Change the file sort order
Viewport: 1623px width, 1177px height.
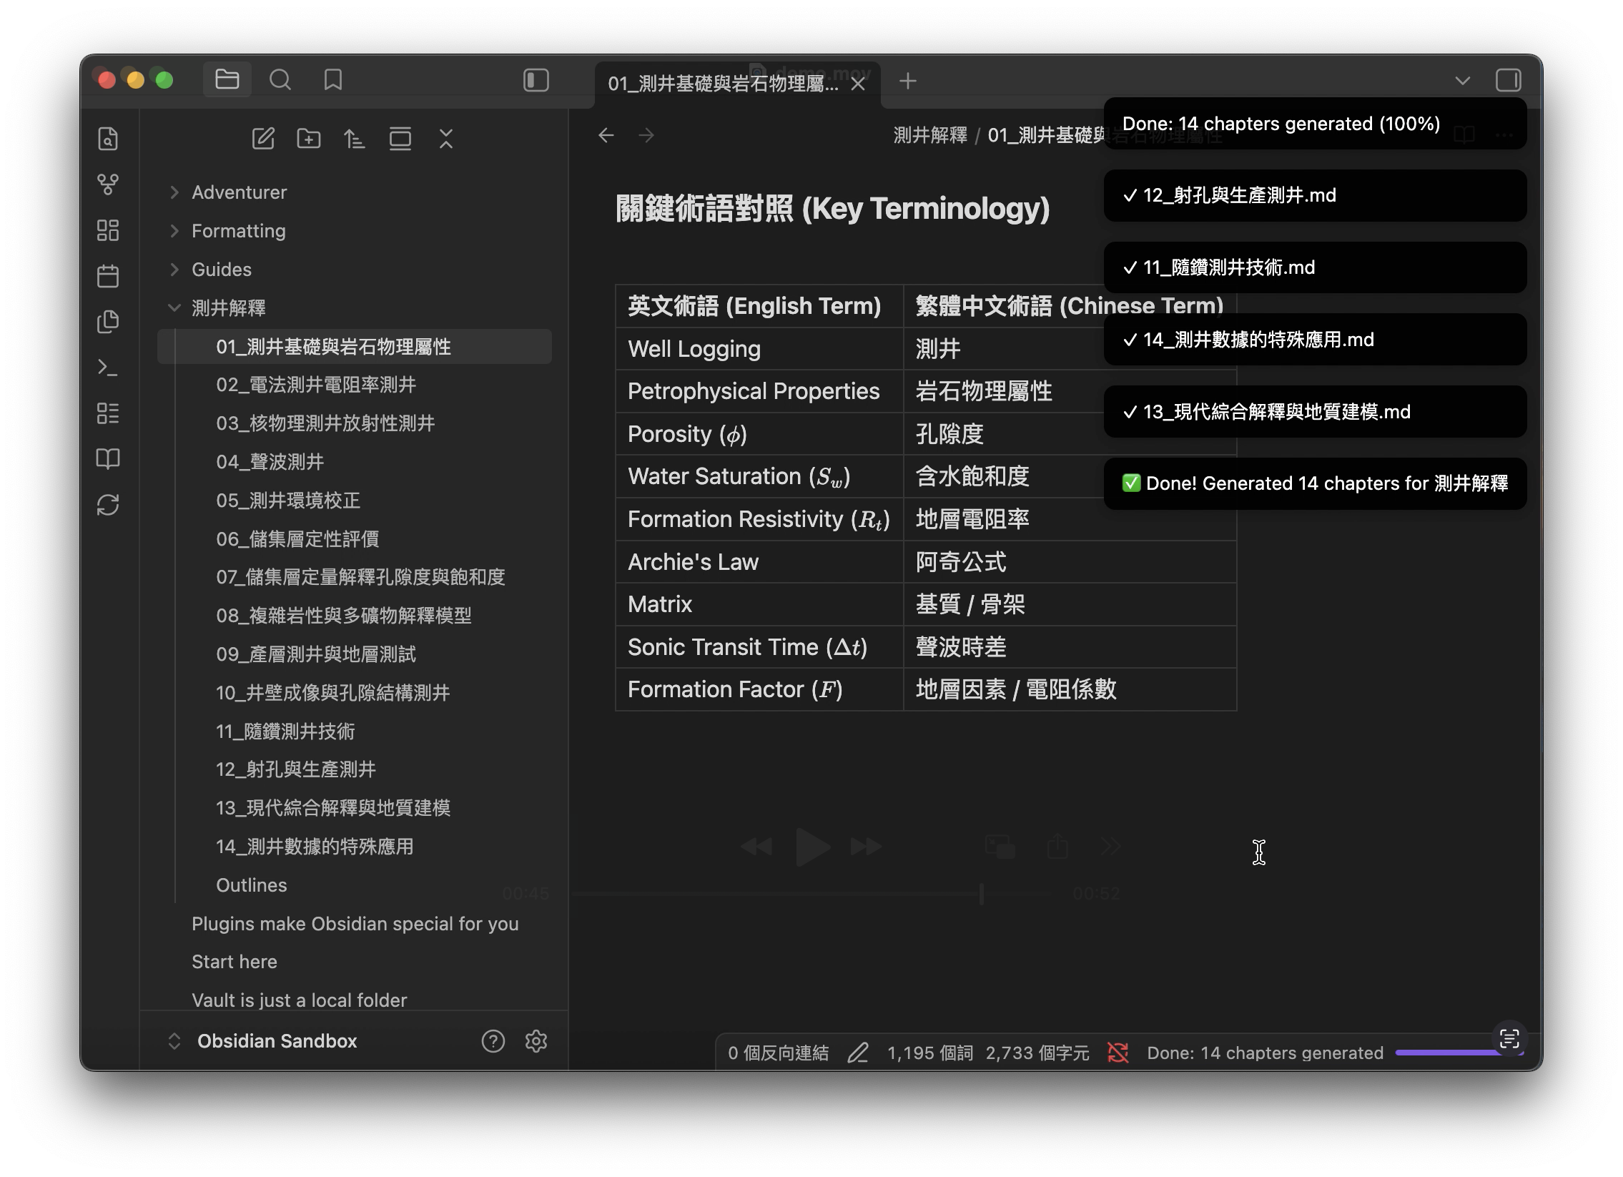354,139
